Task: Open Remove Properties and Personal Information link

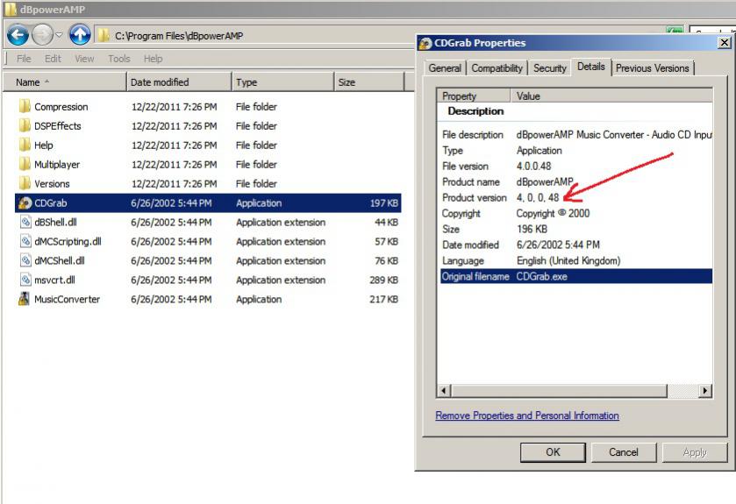Action: click(527, 415)
